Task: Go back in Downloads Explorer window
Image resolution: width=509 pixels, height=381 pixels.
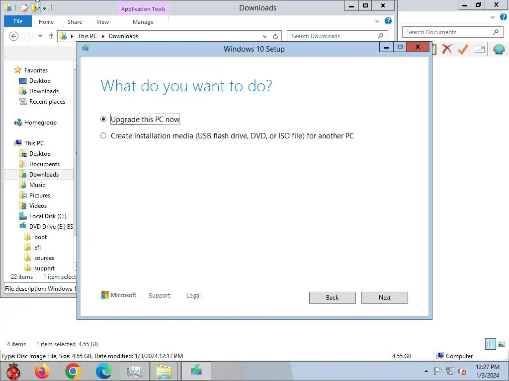Action: 13,36
